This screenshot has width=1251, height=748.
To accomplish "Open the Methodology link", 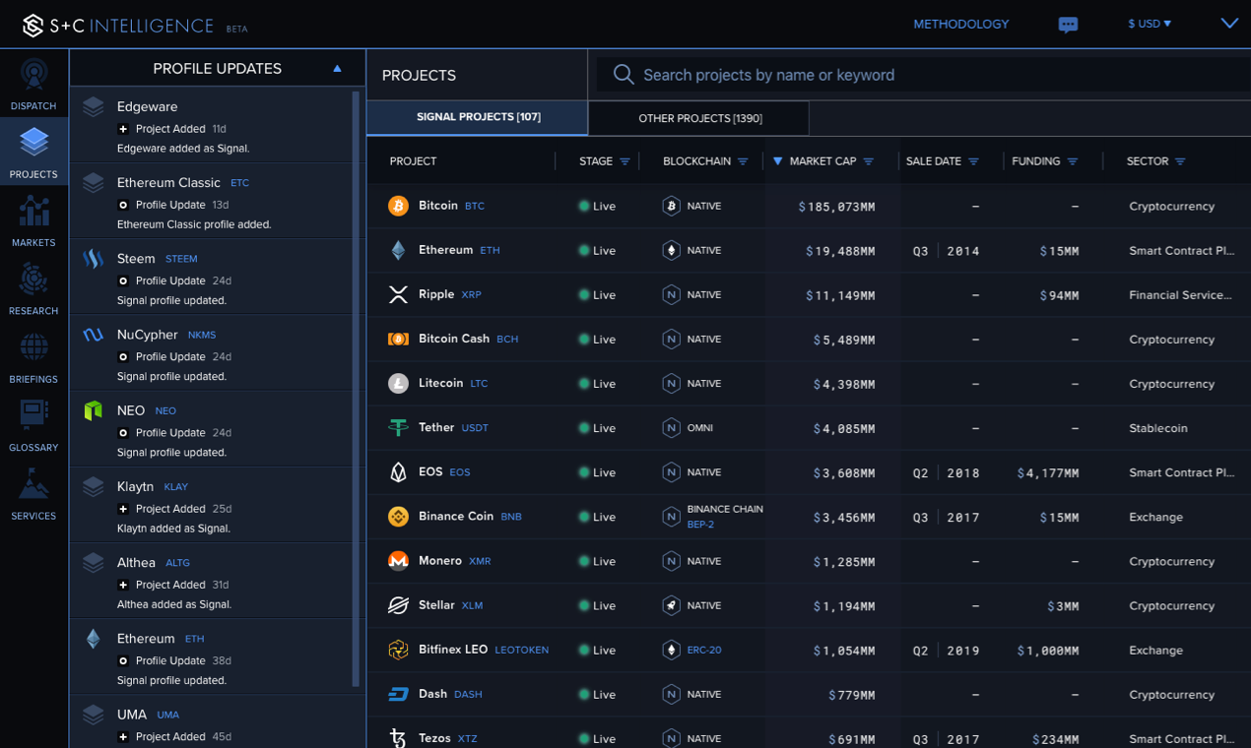I will 961,24.
